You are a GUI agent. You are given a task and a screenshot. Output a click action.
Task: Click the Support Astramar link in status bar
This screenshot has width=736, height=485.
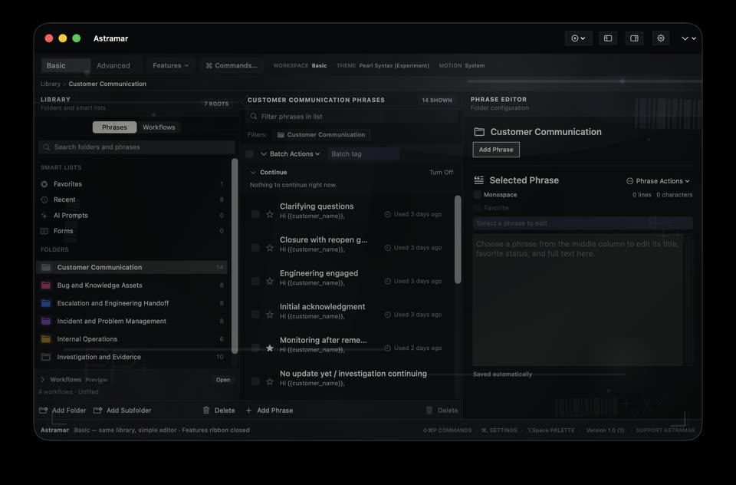pos(665,430)
